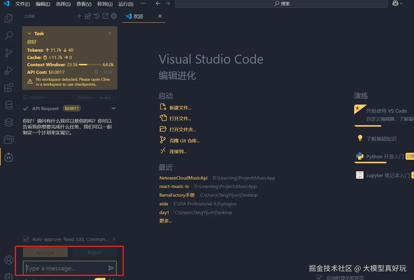Click 打开文件... link
414x280 pixels.
click(180, 119)
